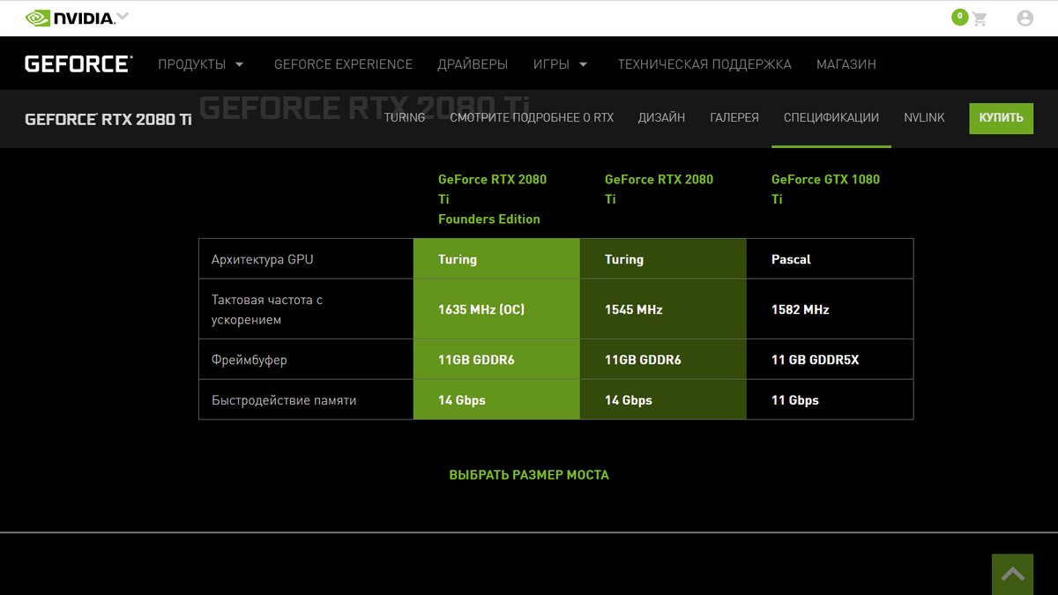Expand the Продукты dropdown menu
This screenshot has height=595, width=1058.
click(201, 64)
